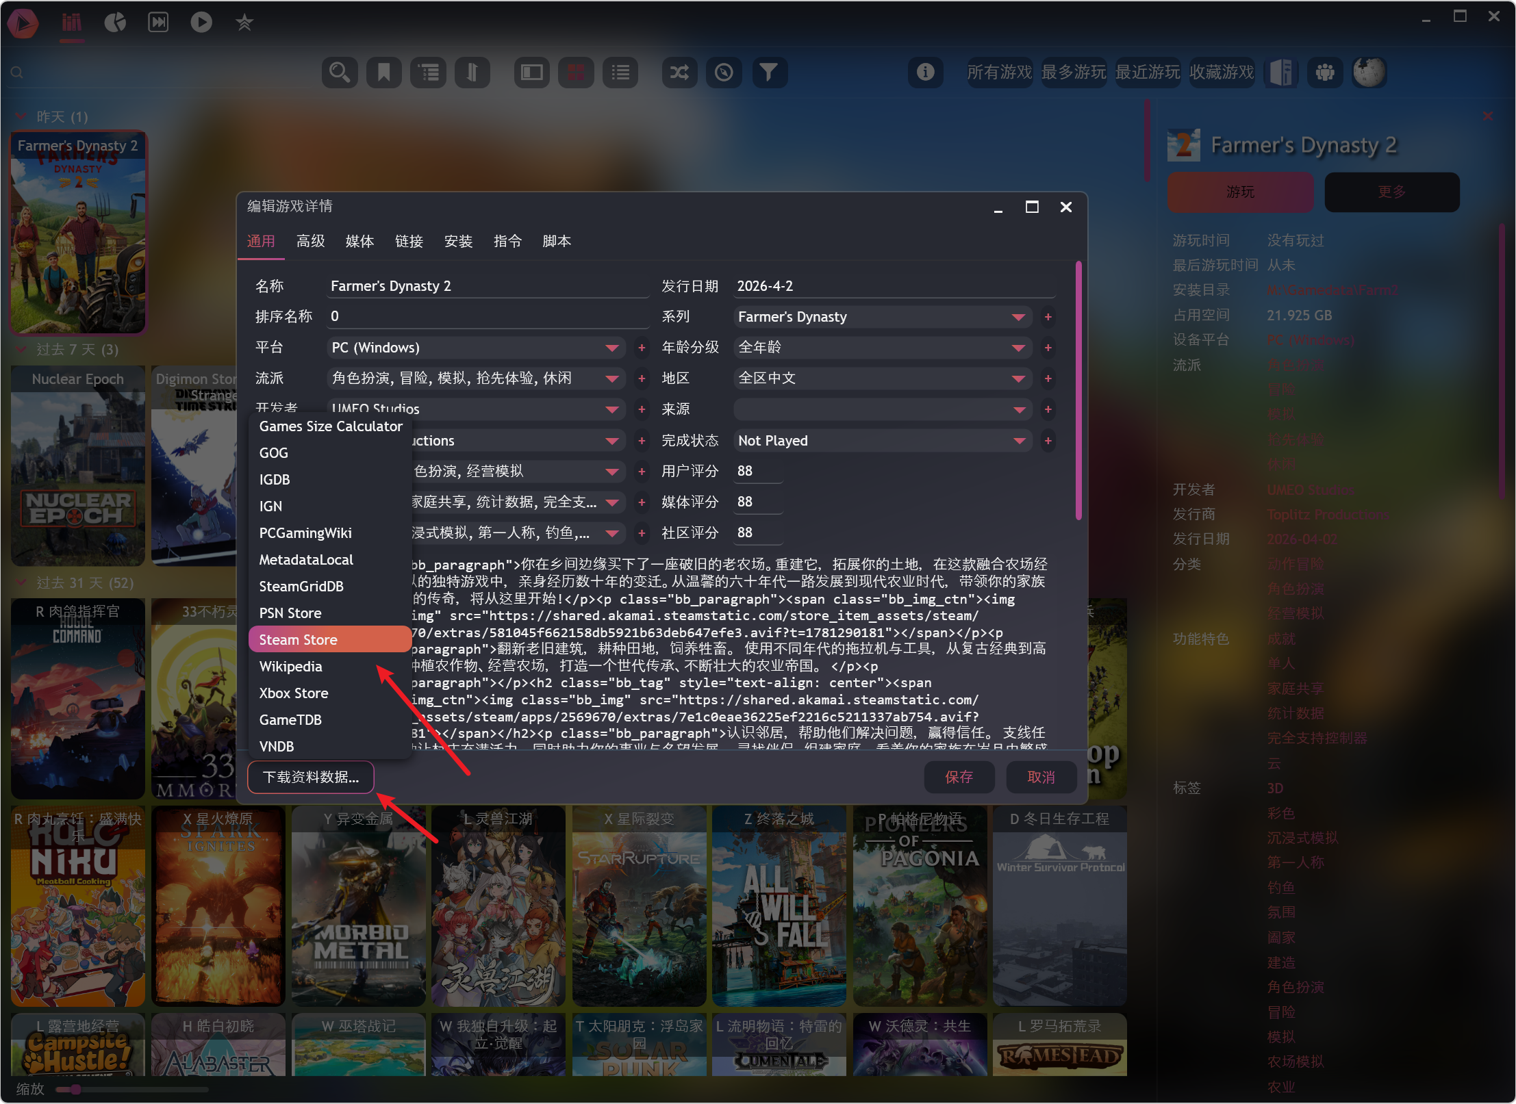Switch to the list view mode
Screen dimensions: 1516x1104
pyautogui.click(x=620, y=72)
